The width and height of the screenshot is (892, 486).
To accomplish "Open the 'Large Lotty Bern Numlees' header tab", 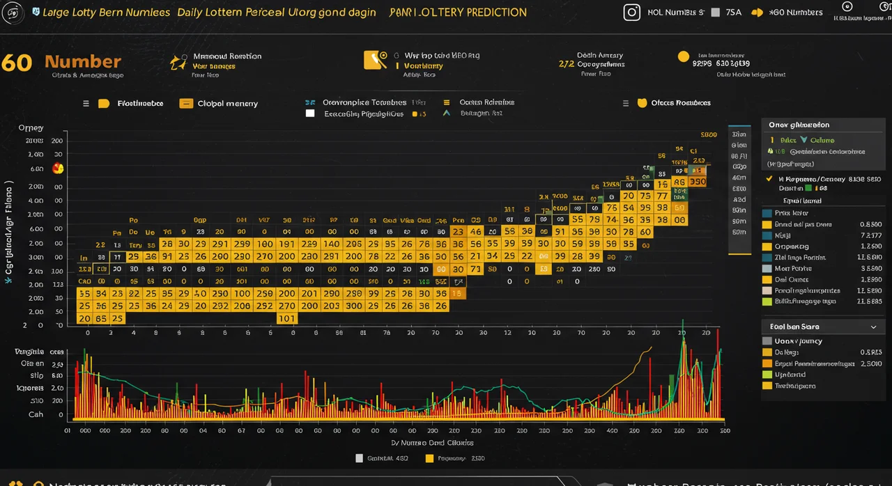I will (x=106, y=12).
